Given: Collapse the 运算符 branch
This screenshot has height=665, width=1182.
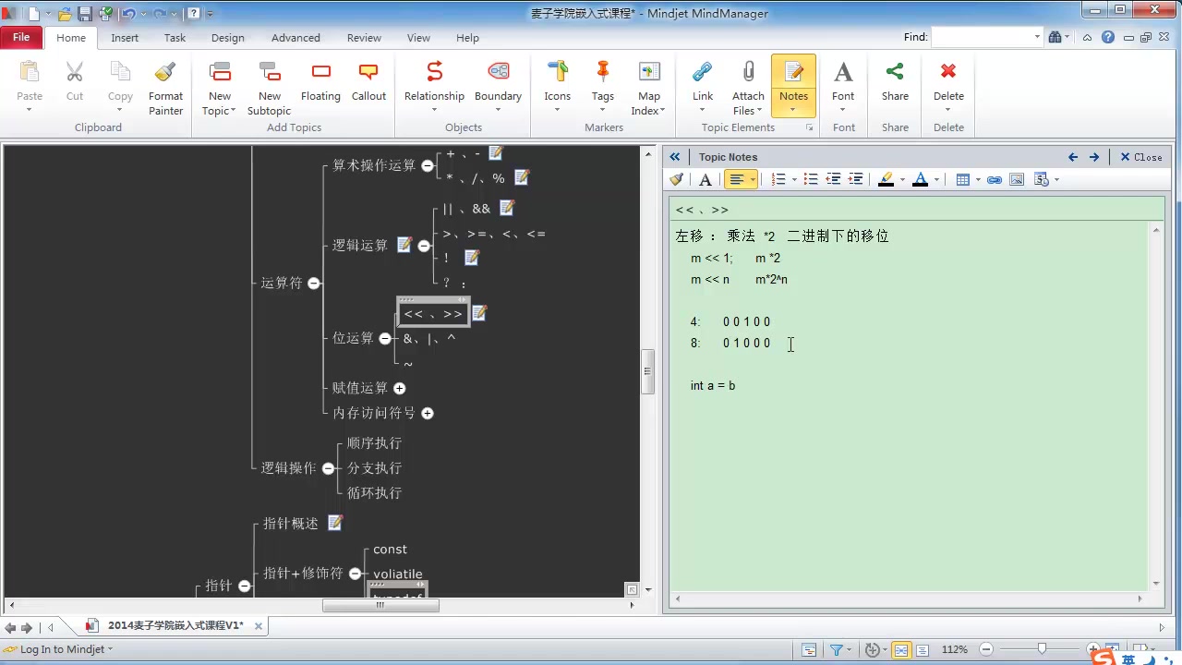Looking at the screenshot, I should pos(314,284).
